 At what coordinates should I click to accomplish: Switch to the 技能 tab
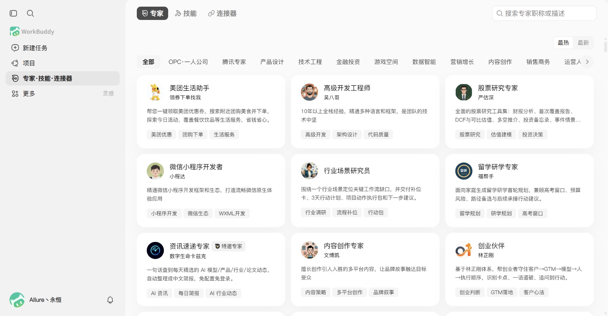tap(186, 13)
